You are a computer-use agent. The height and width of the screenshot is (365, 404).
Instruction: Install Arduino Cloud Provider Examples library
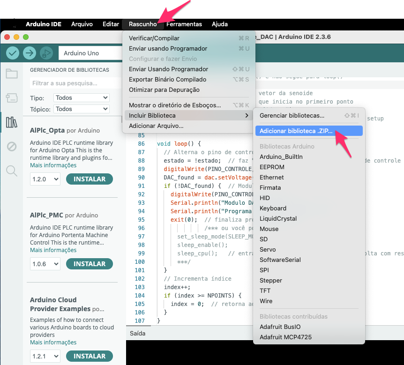pos(90,356)
